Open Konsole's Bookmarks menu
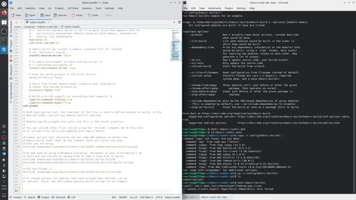This screenshot has height=200, width=356. coord(215,8)
